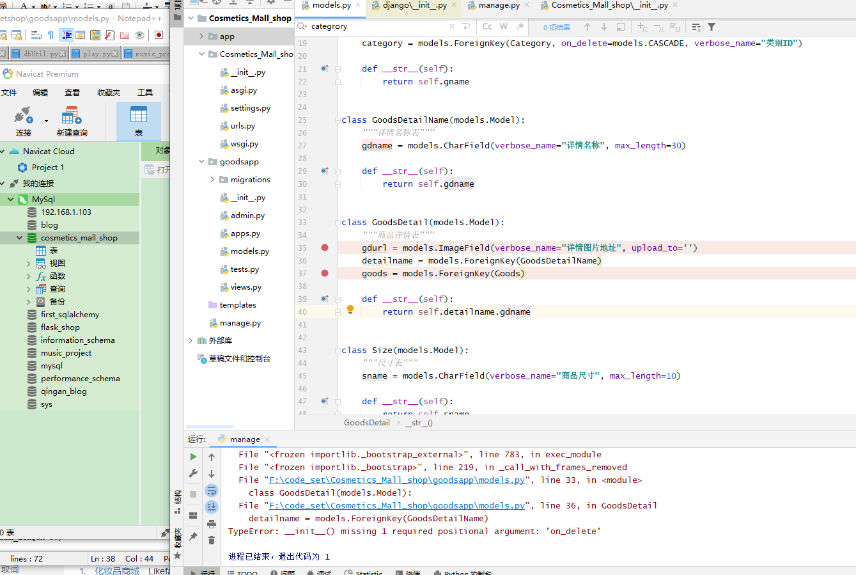This screenshot has height=575, width=856.
Task: Collapse cosmetics_mall_shop database in Navicat
Action: tap(20, 238)
